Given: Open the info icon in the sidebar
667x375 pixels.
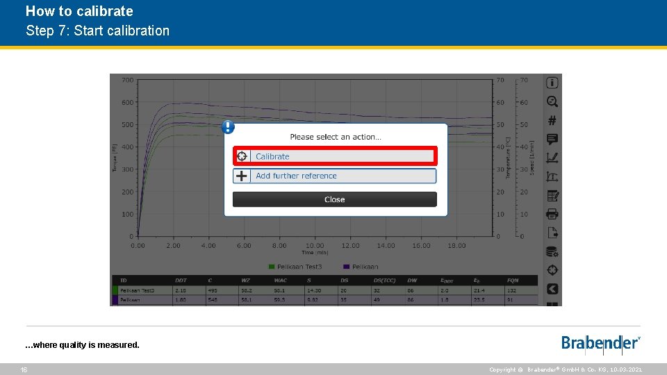Looking at the screenshot, I should pyautogui.click(x=552, y=83).
